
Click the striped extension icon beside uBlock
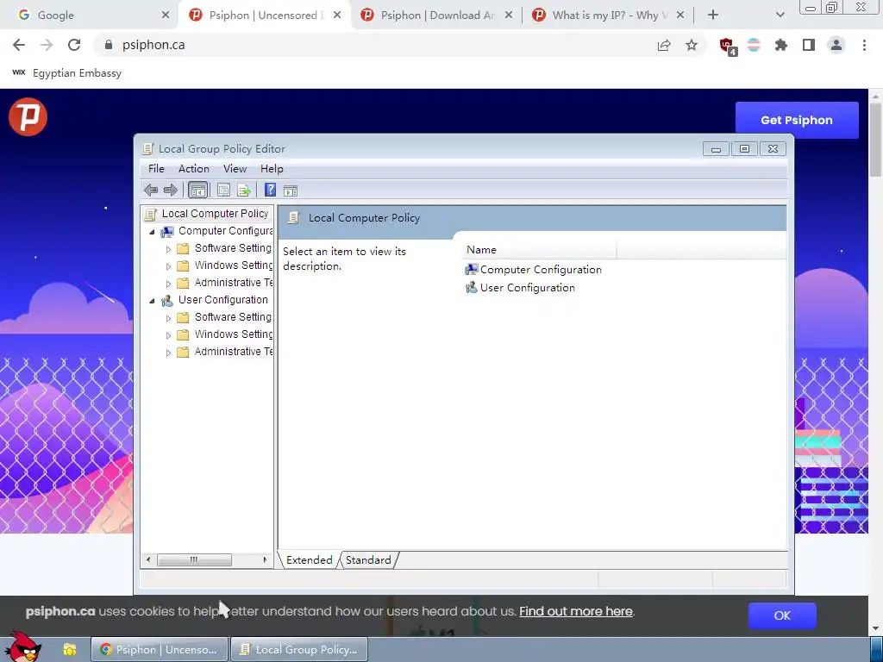pos(754,45)
